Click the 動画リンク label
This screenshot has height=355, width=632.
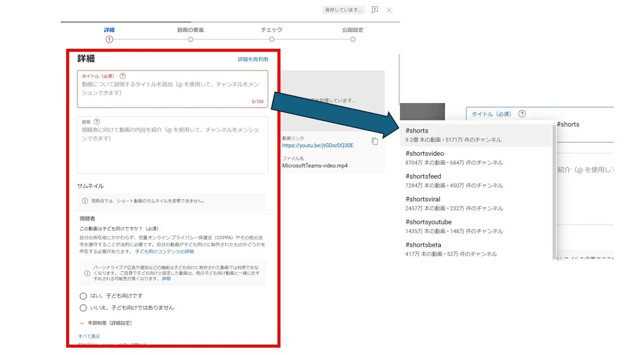click(x=293, y=139)
